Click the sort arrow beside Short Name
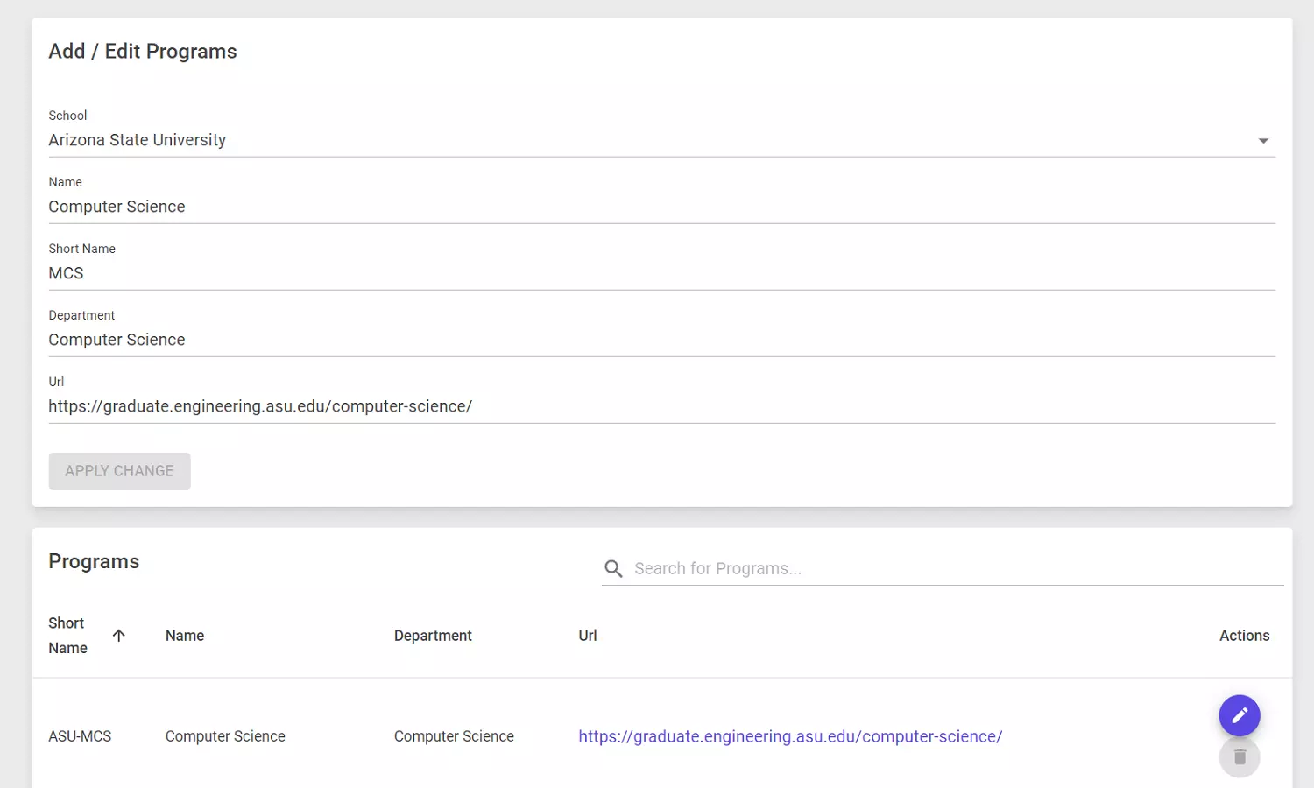This screenshot has height=788, width=1314. tap(119, 636)
